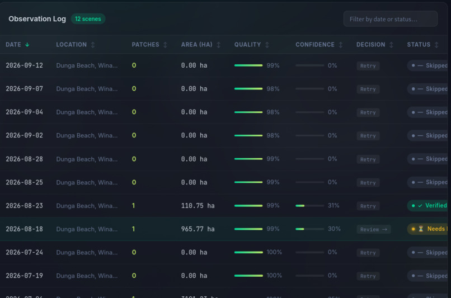This screenshot has width=451, height=298.
Task: Click the DATE column header
Action: [13, 45]
